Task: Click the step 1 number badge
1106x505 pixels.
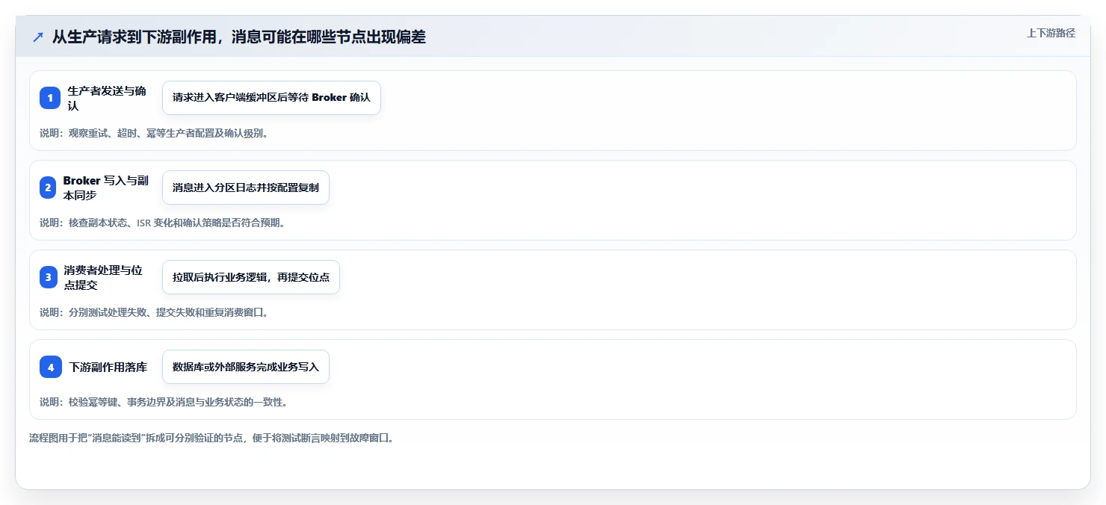Action: point(50,98)
